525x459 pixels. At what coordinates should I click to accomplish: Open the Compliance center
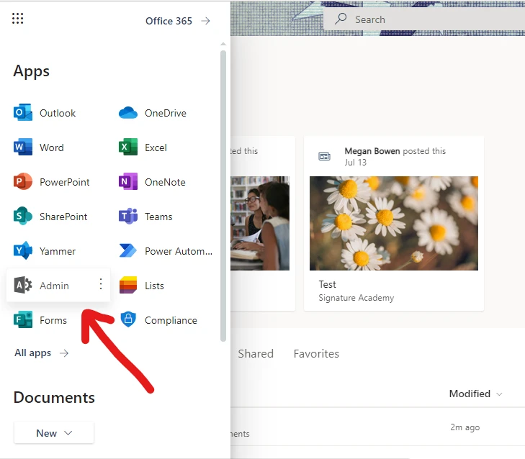(158, 320)
